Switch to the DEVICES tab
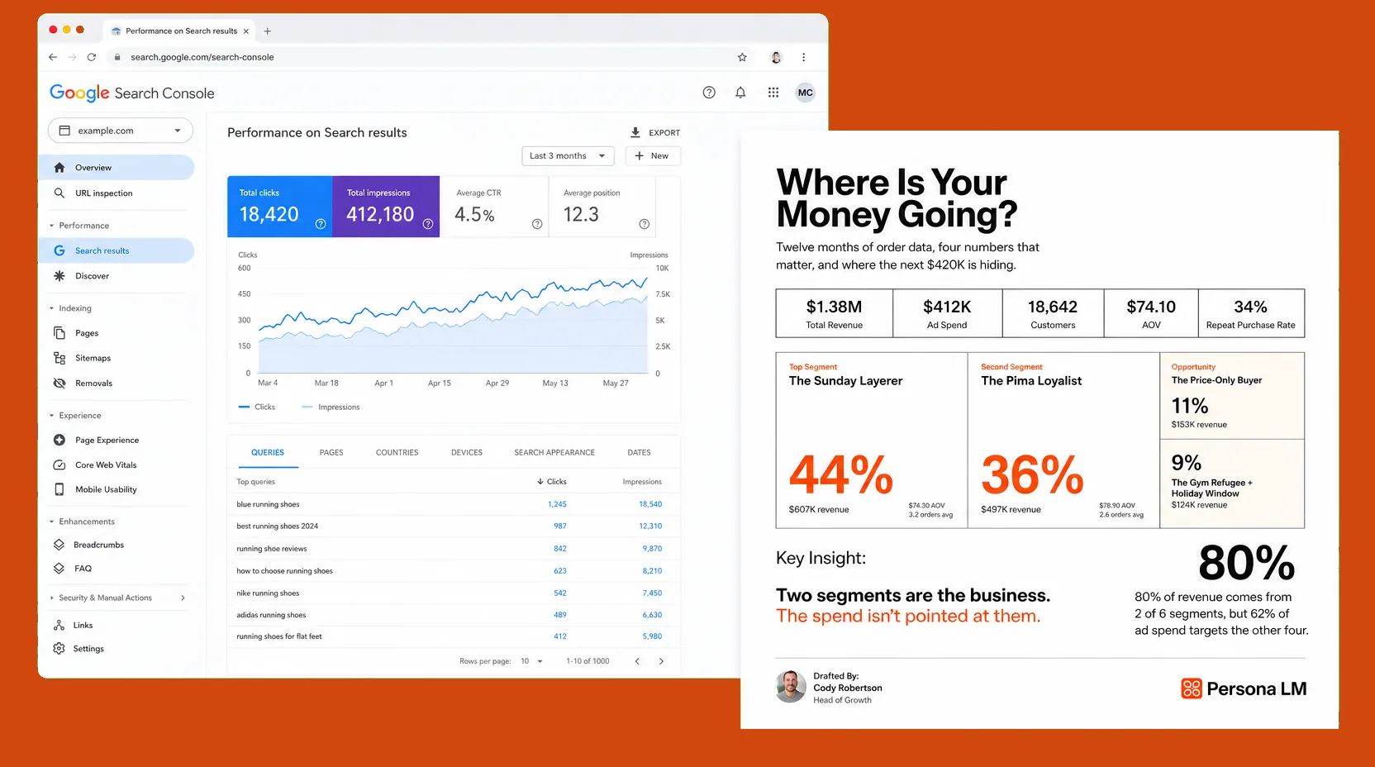 [467, 453]
